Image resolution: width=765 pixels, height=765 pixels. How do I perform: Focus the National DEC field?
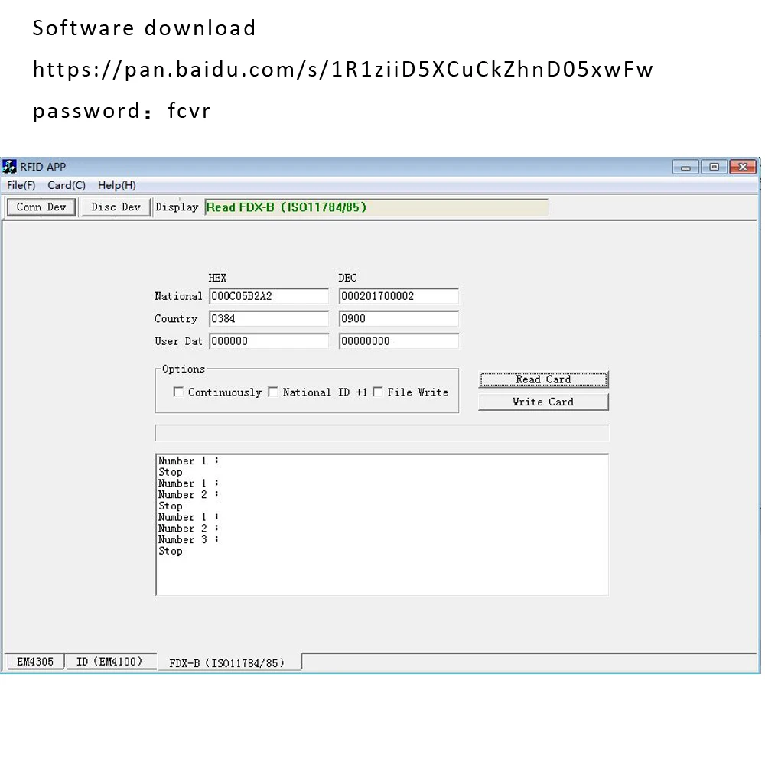[399, 296]
